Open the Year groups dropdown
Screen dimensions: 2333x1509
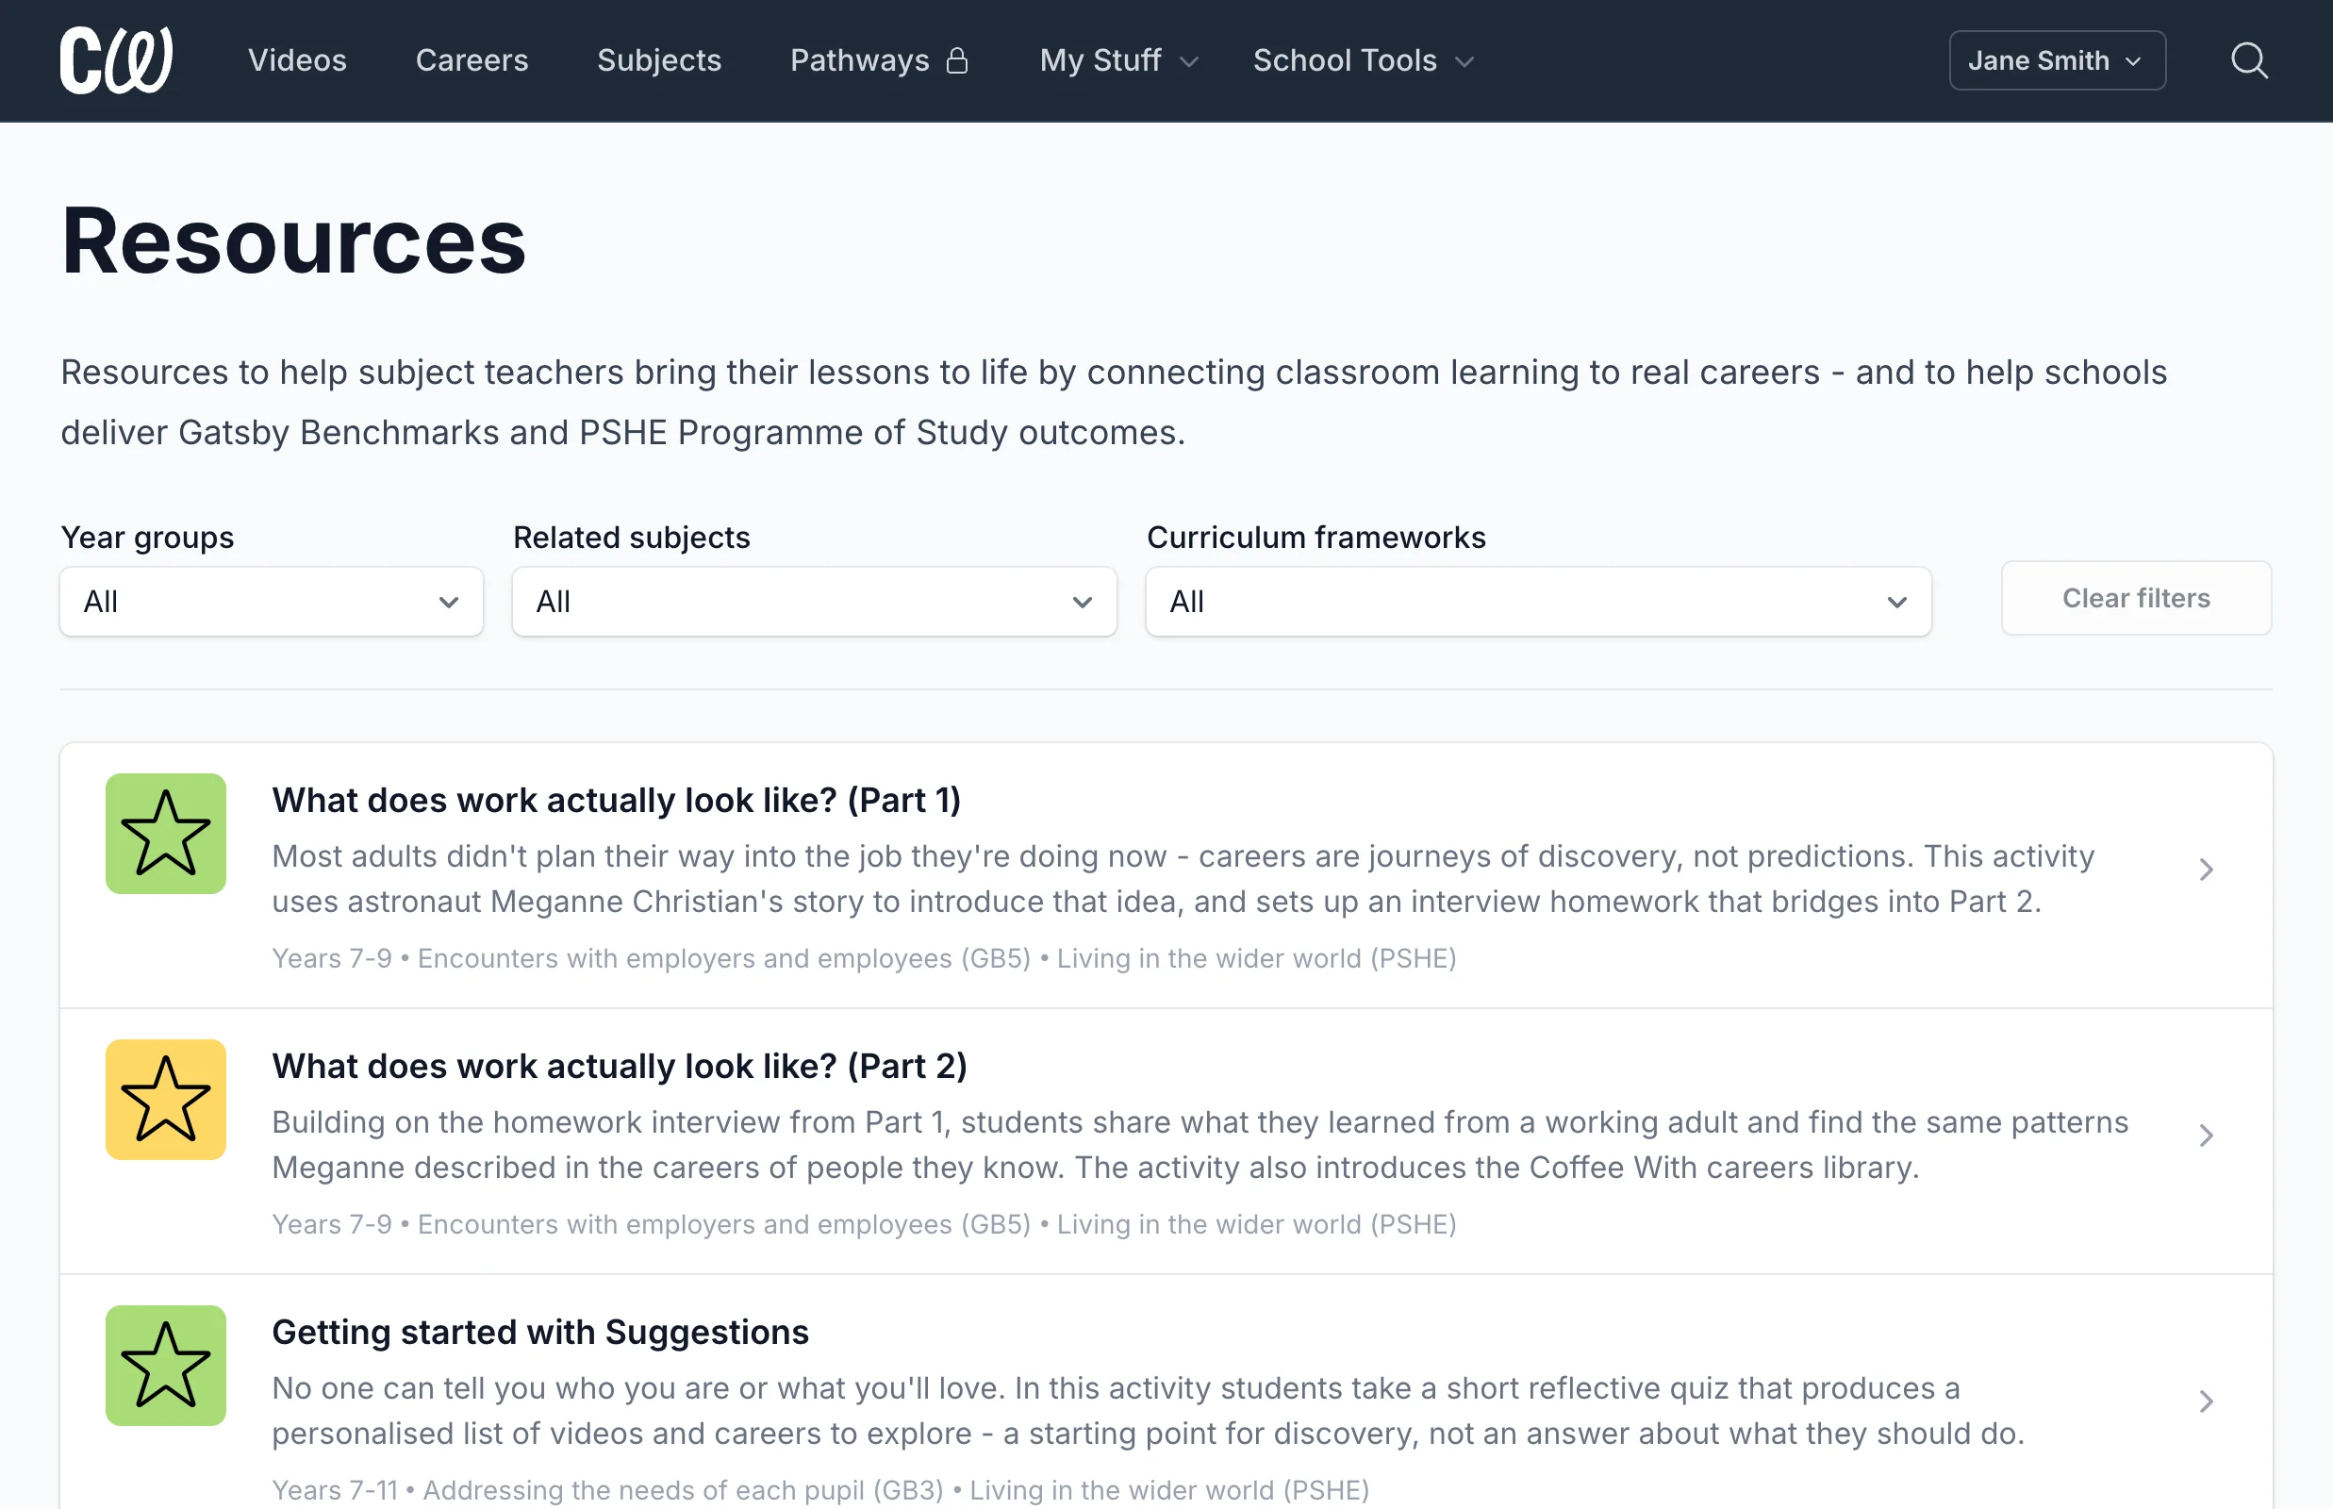pos(272,602)
